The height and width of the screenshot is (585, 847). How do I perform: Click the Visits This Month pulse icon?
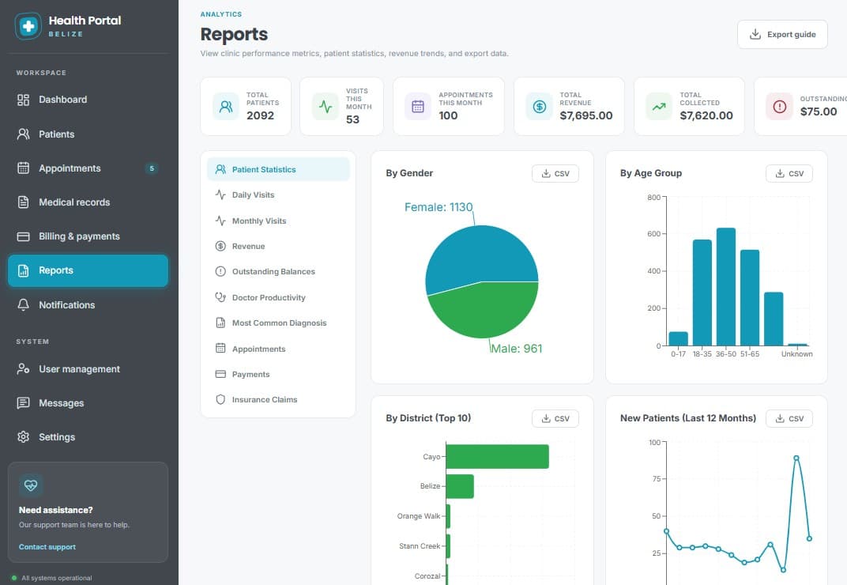326,107
